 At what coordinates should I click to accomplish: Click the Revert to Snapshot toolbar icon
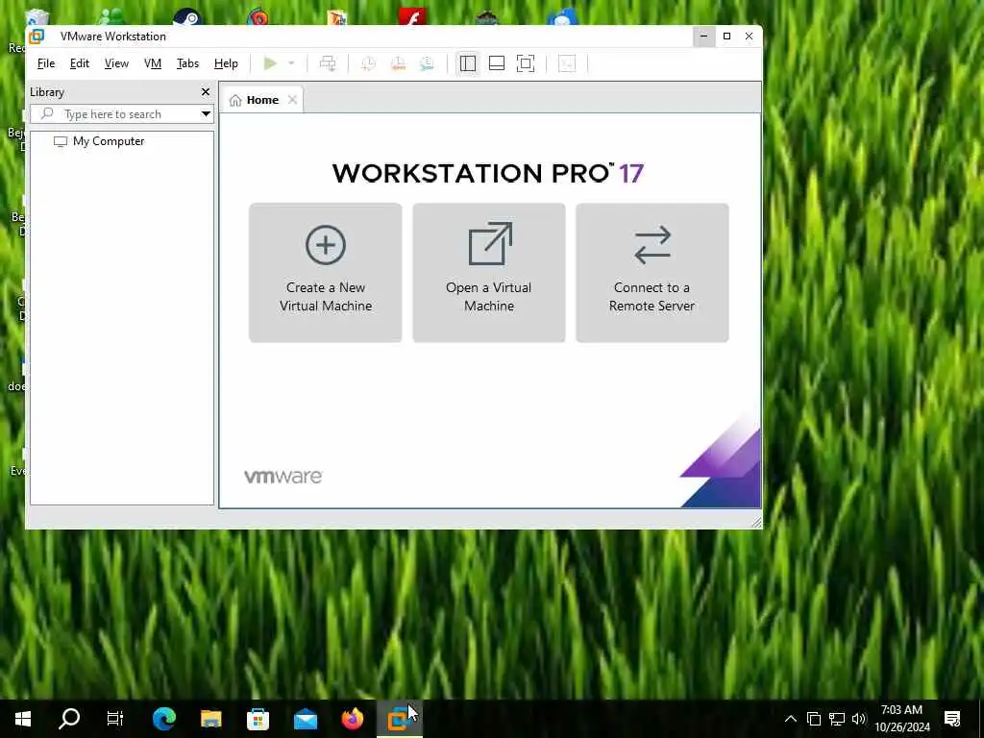(398, 63)
